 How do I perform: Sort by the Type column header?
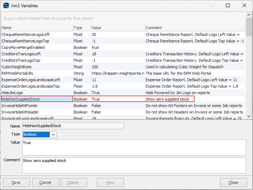(81, 28)
